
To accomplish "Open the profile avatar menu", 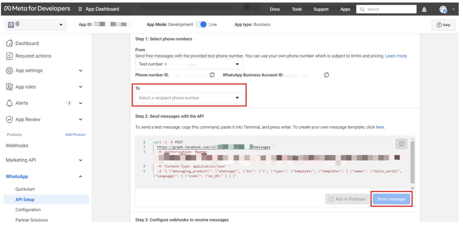I will point(443,10).
